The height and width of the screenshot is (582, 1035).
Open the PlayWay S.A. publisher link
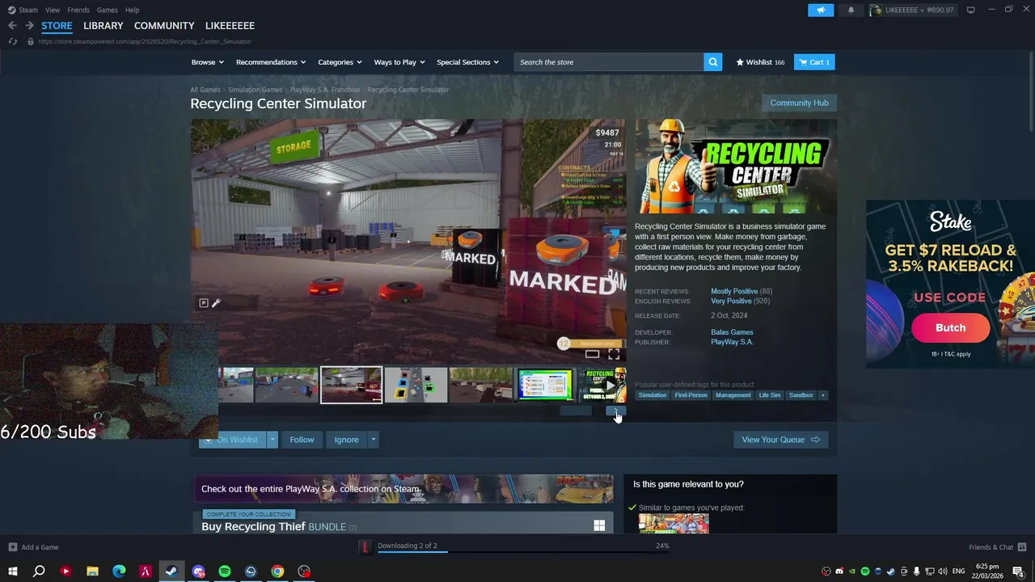(732, 342)
